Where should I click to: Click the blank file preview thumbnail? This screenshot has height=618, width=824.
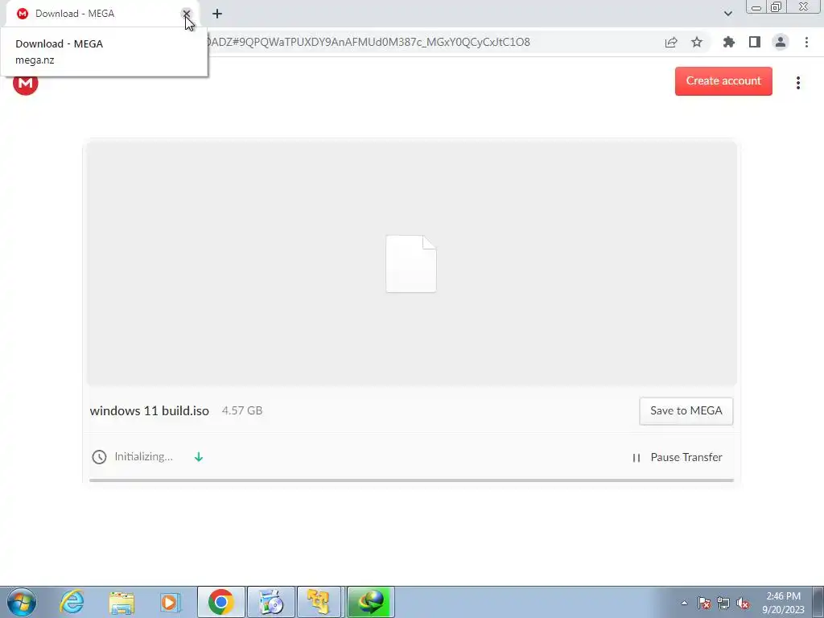[411, 264]
